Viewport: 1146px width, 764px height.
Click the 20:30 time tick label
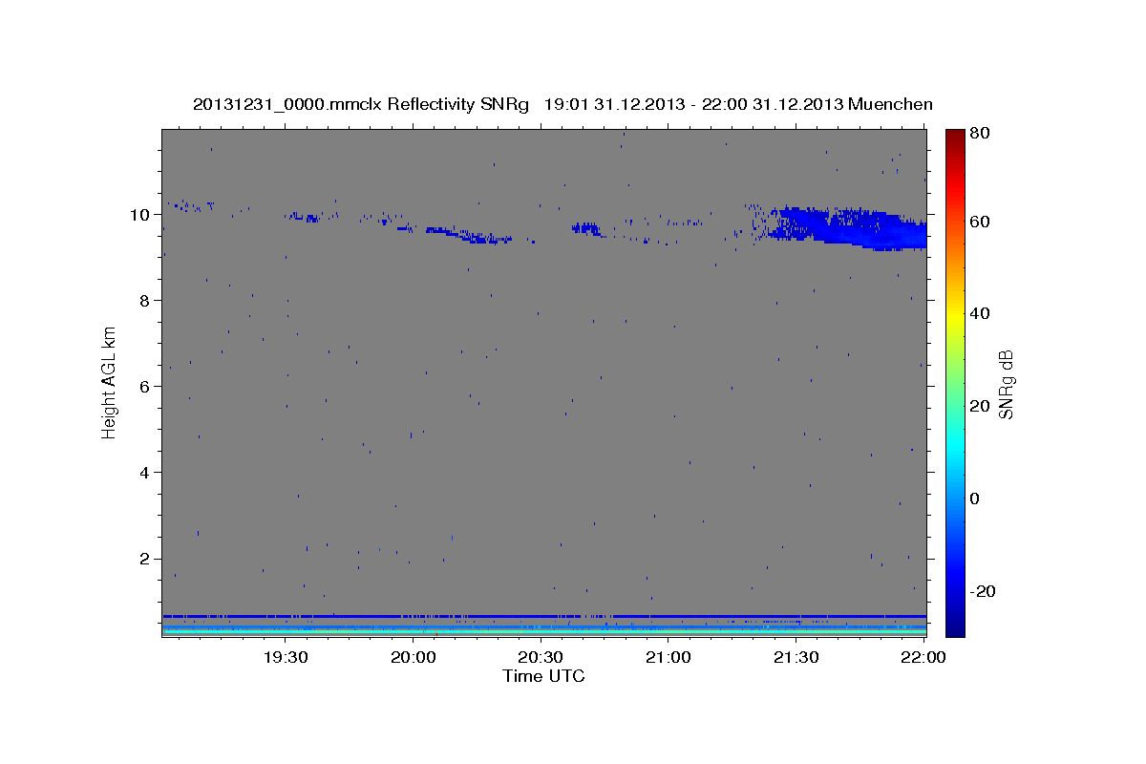pyautogui.click(x=541, y=657)
